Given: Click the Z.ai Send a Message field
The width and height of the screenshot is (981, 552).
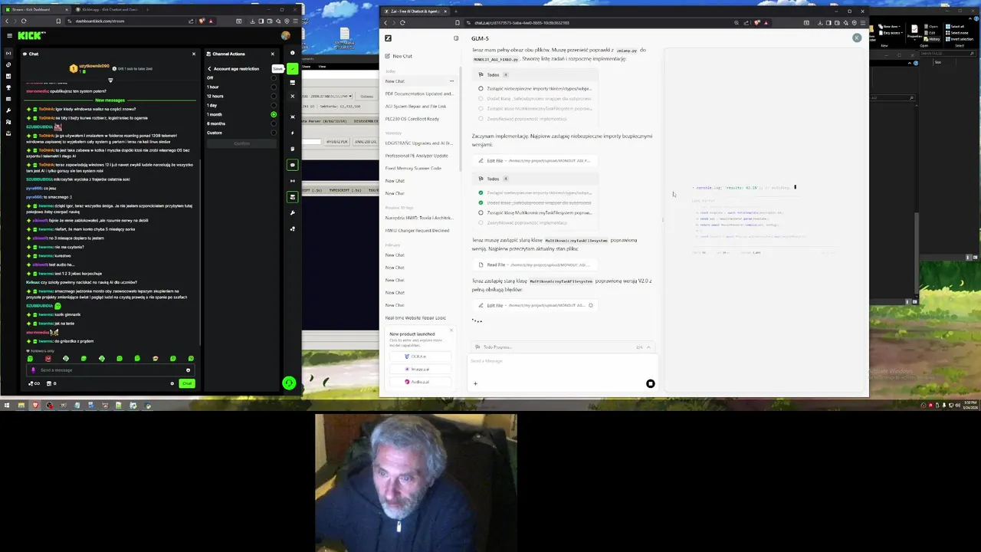Looking at the screenshot, I should [x=563, y=361].
